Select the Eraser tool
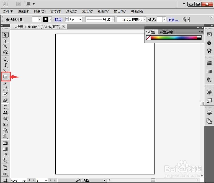The width and height of the screenshot is (214, 183). (x=5, y=100)
